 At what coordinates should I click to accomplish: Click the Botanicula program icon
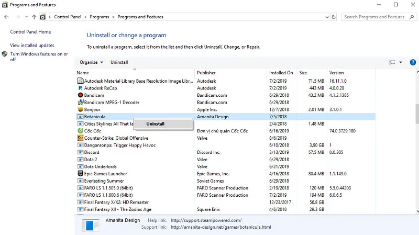point(80,117)
